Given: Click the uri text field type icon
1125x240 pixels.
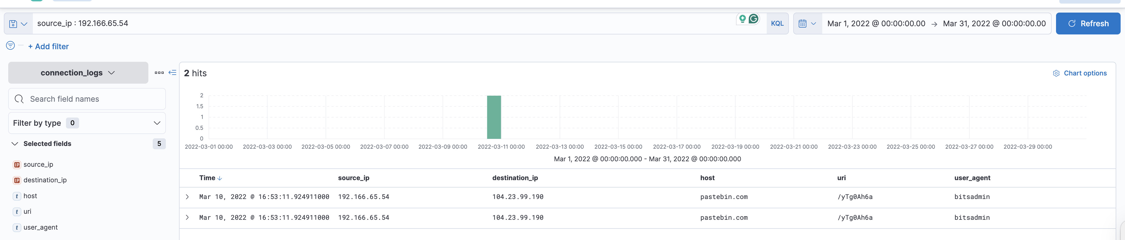Looking at the screenshot, I should click(x=17, y=212).
